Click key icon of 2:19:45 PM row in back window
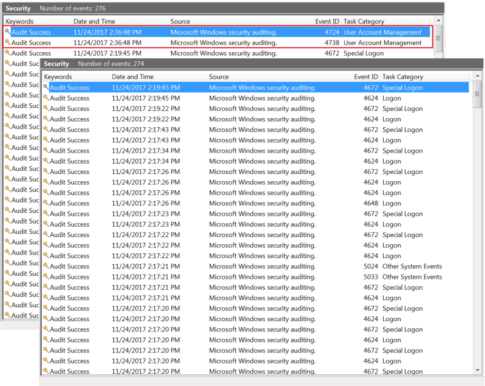The height and width of the screenshot is (386, 485). (8, 53)
